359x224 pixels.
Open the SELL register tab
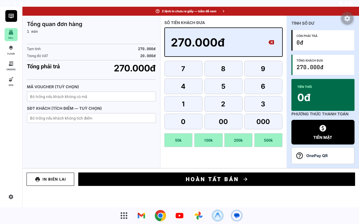click(11, 34)
